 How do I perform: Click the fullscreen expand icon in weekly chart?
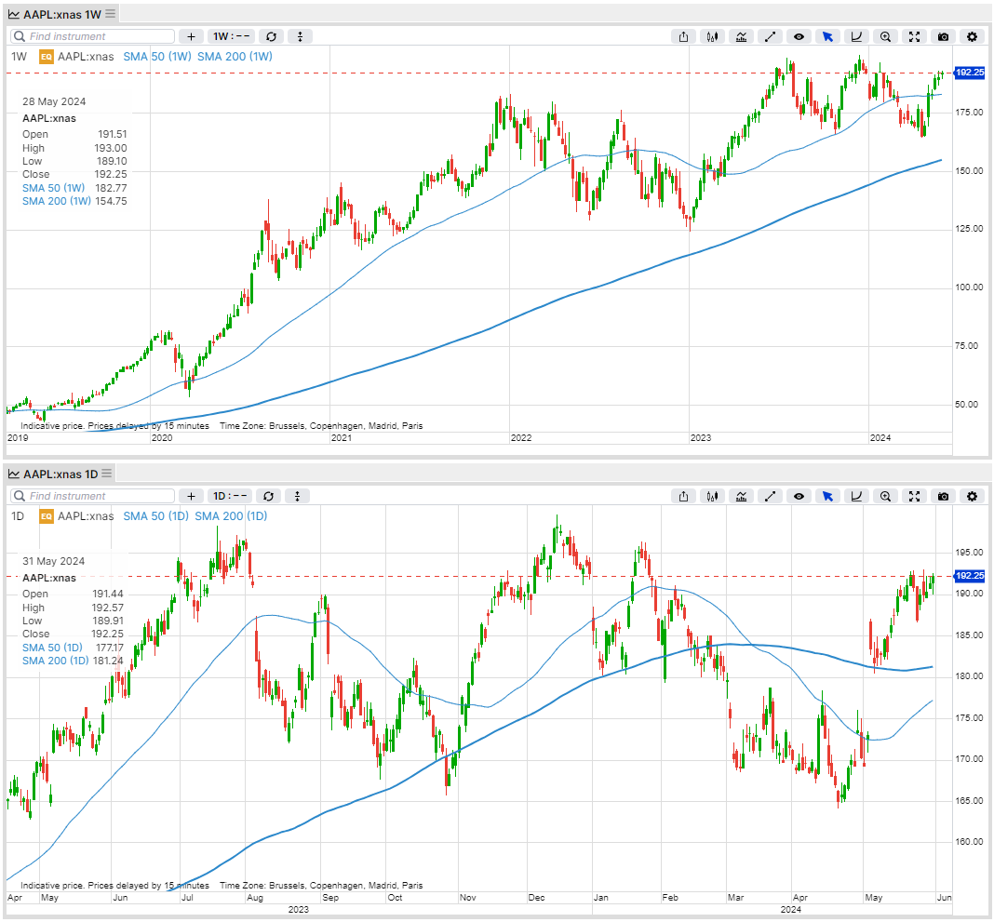pyautogui.click(x=914, y=36)
